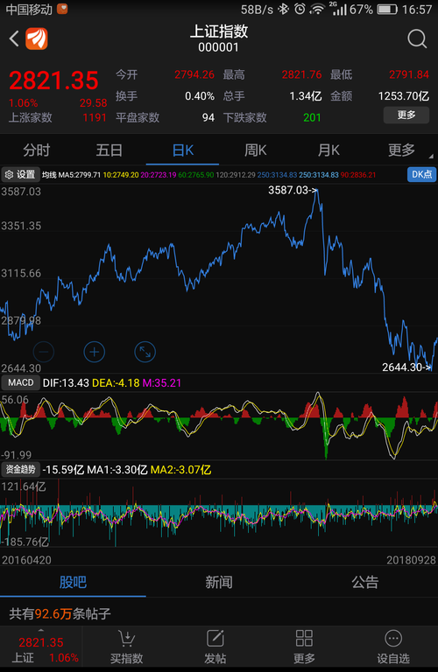
Task: Open 设置 chart settings button
Action: (20, 174)
